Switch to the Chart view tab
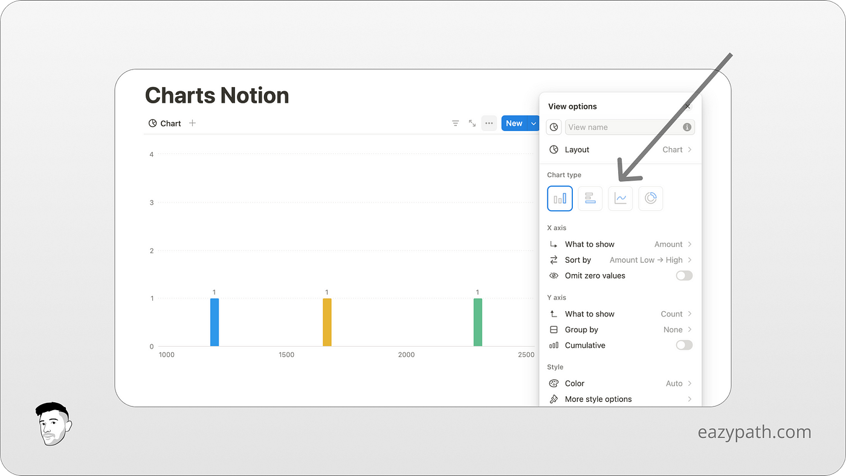This screenshot has width=846, height=476. 164,123
